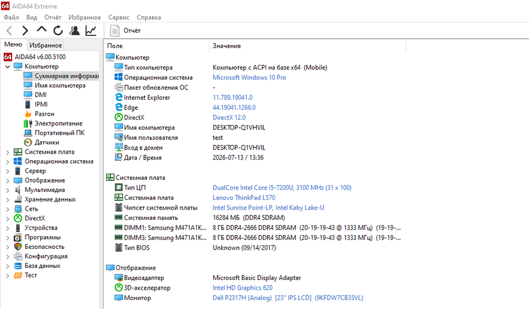Open the 11.789.19041.0 Internet Explorer link
Image resolution: width=529 pixels, height=309 pixels.
(232, 97)
